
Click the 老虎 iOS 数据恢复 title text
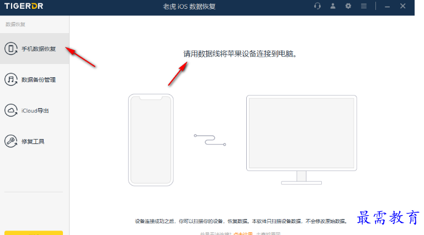tap(189, 7)
